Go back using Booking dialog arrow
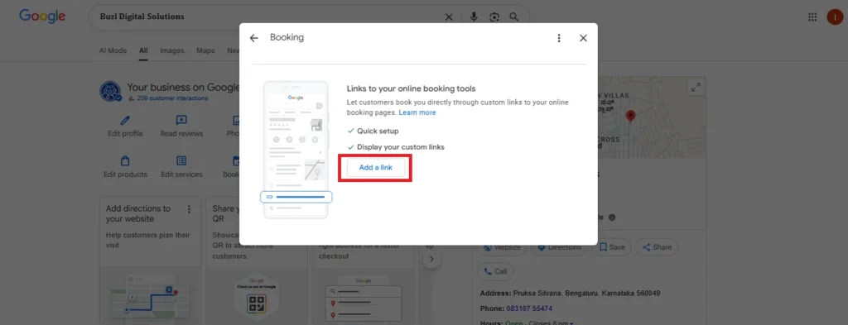The image size is (848, 325). point(253,38)
